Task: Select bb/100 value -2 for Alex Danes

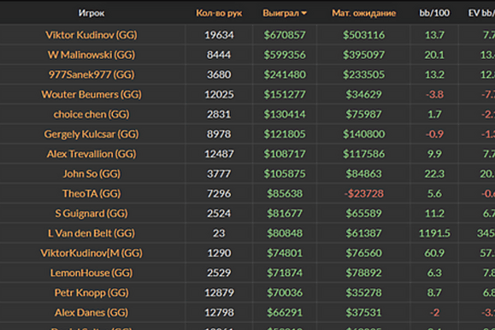Action: 434,313
